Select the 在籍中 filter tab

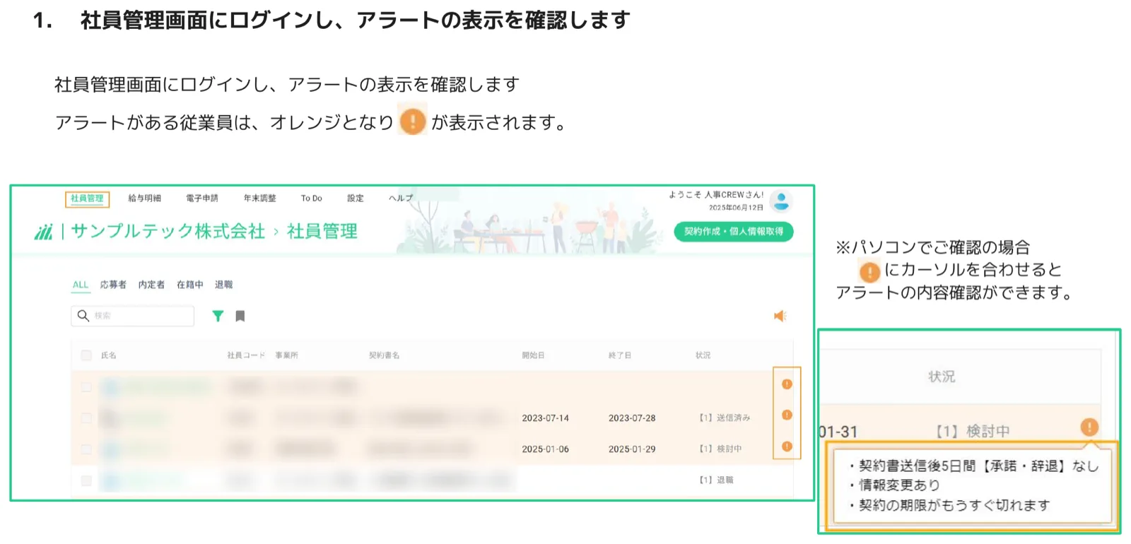[x=189, y=285]
